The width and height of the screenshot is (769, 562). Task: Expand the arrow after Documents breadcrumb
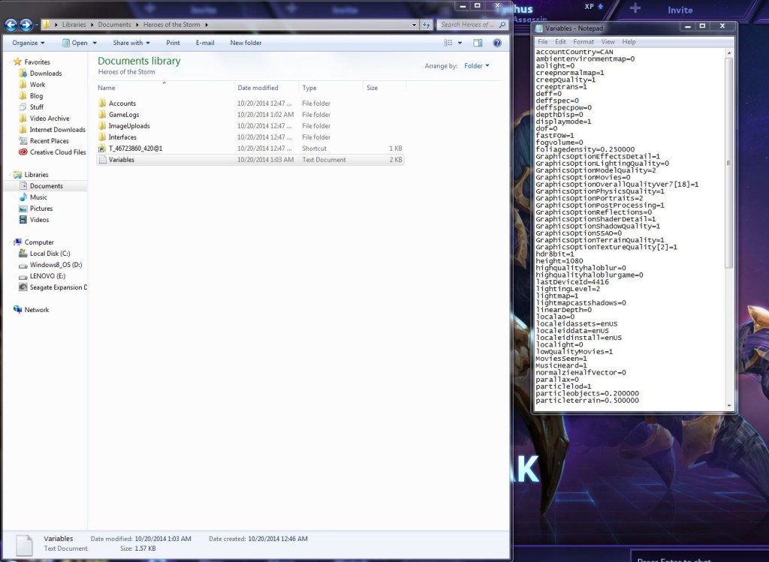tap(137, 25)
